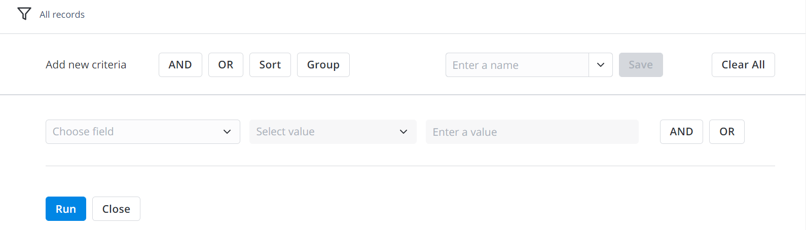Click OR at the end of the criteria row
This screenshot has height=230, width=806.
(726, 132)
